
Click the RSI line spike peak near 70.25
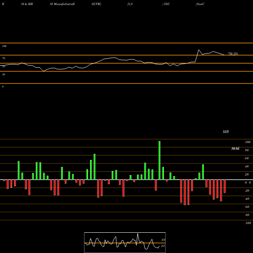[199, 50]
